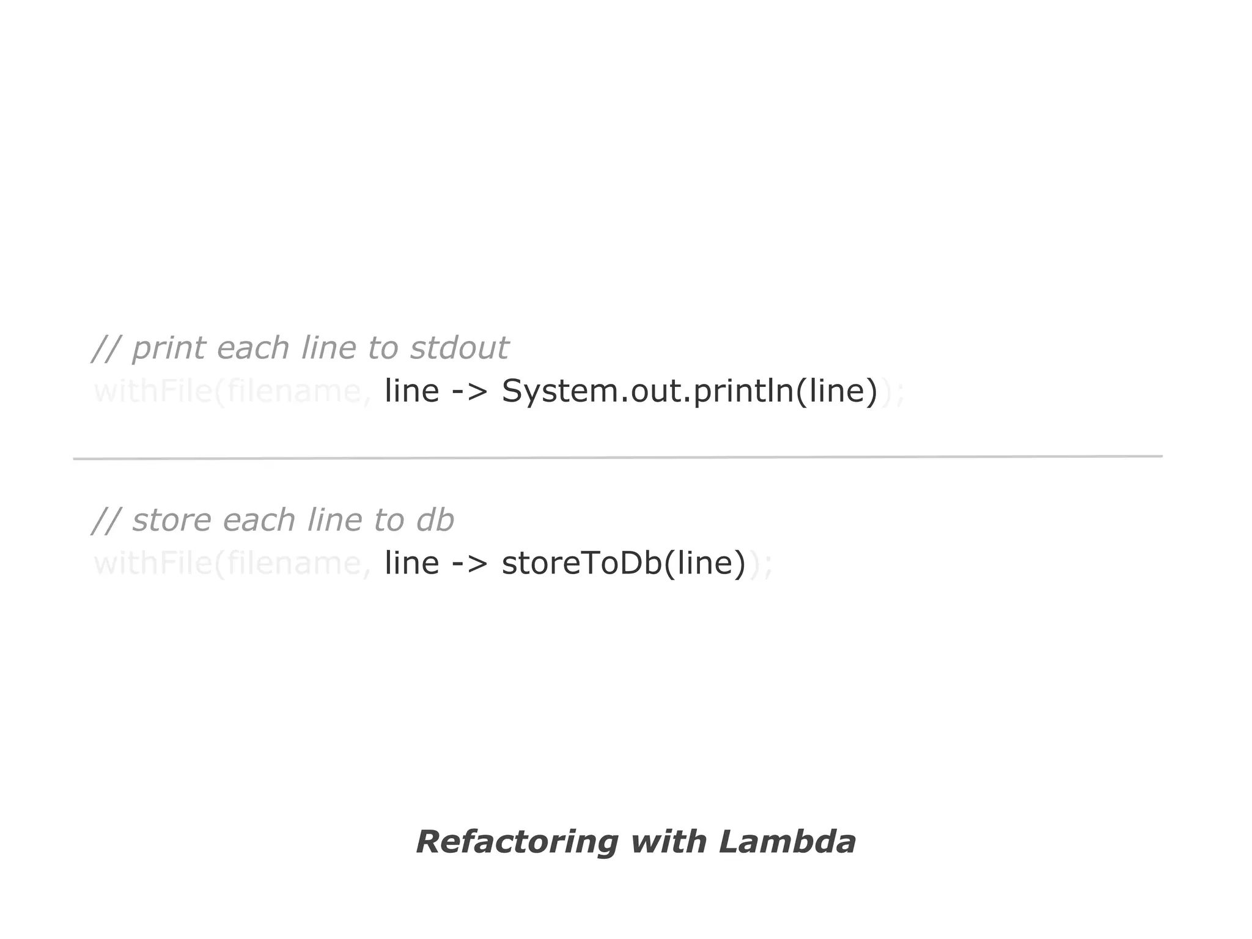
Task: Click the "// print each line to stdout" comment
Action: [x=300, y=348]
